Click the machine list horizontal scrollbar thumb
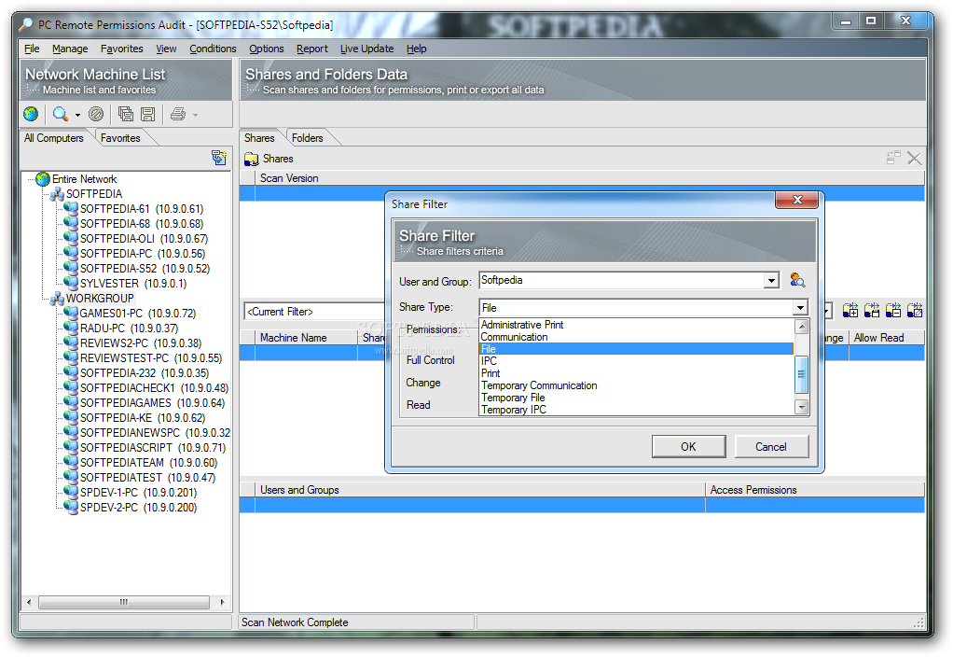Viewport: 953px width, 657px height. coord(124,602)
